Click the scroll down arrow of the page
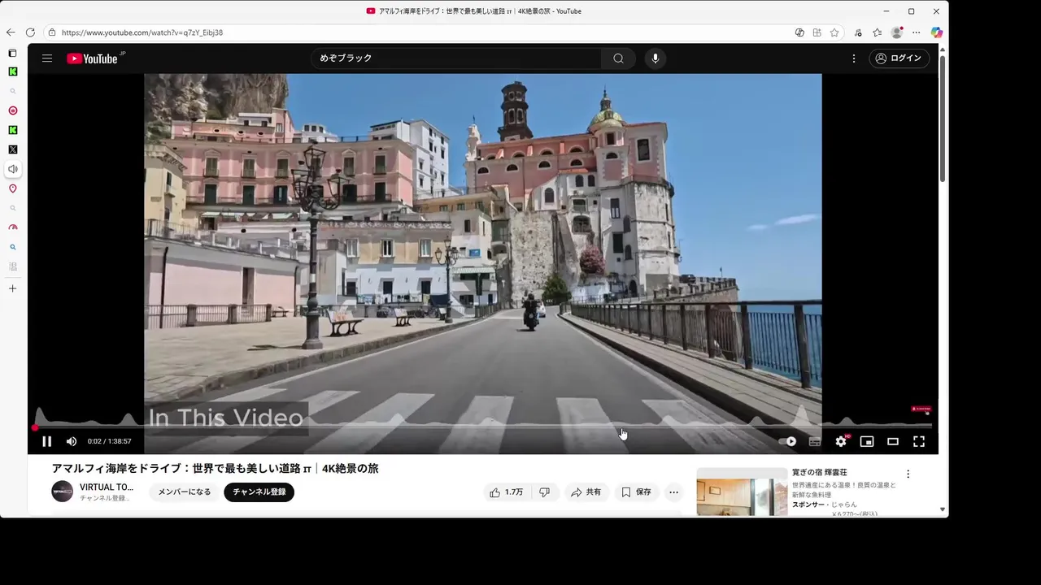The height and width of the screenshot is (585, 1041). tap(943, 509)
